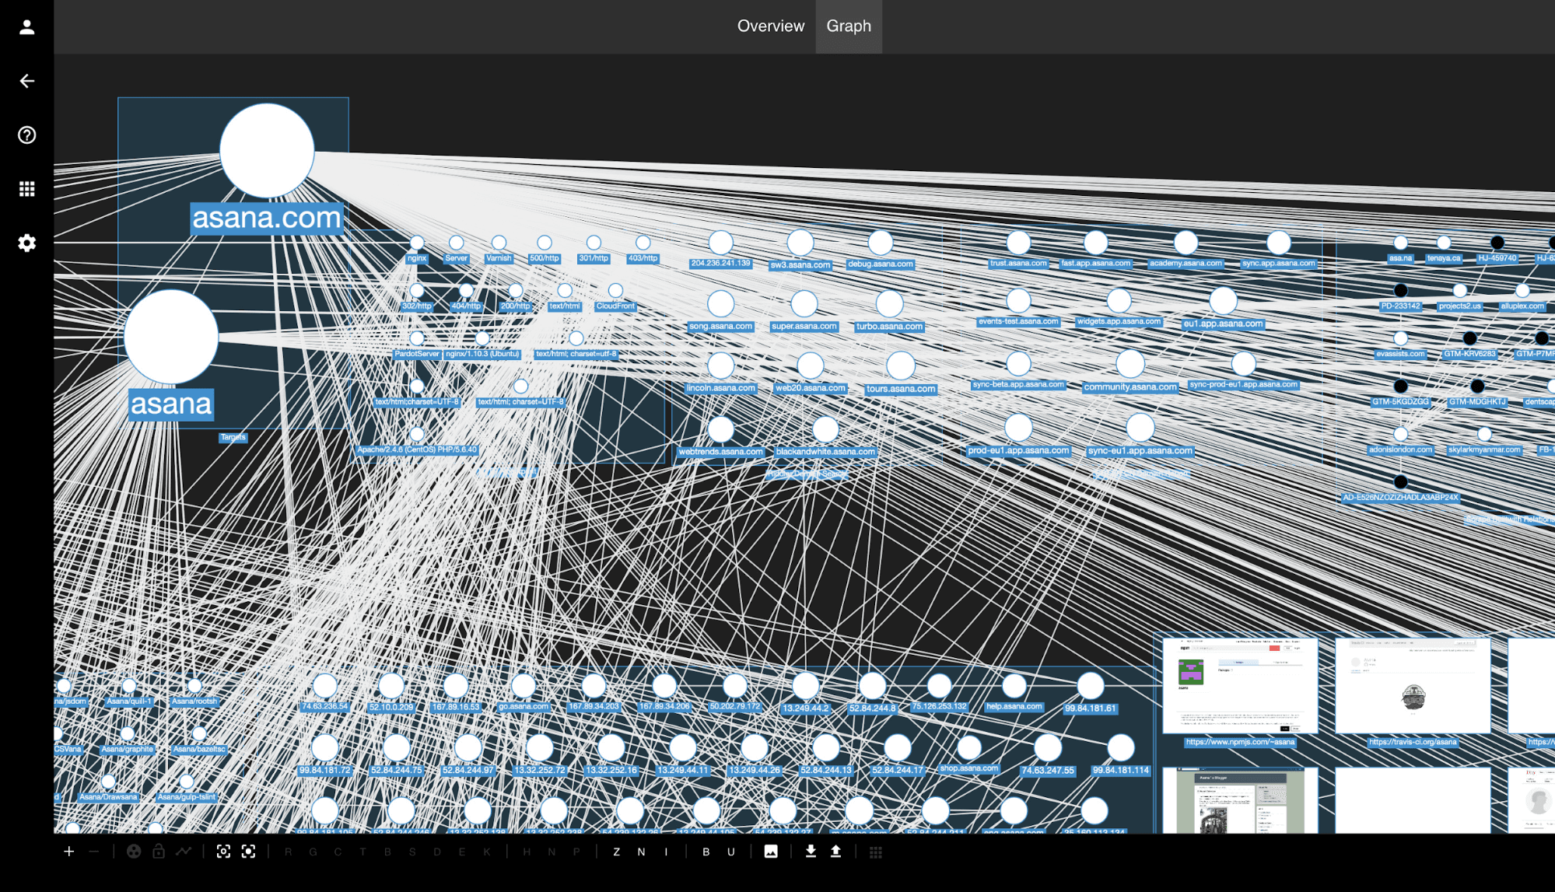Select the large asana.com node
Screen dimensions: 1555x892
coord(267,151)
